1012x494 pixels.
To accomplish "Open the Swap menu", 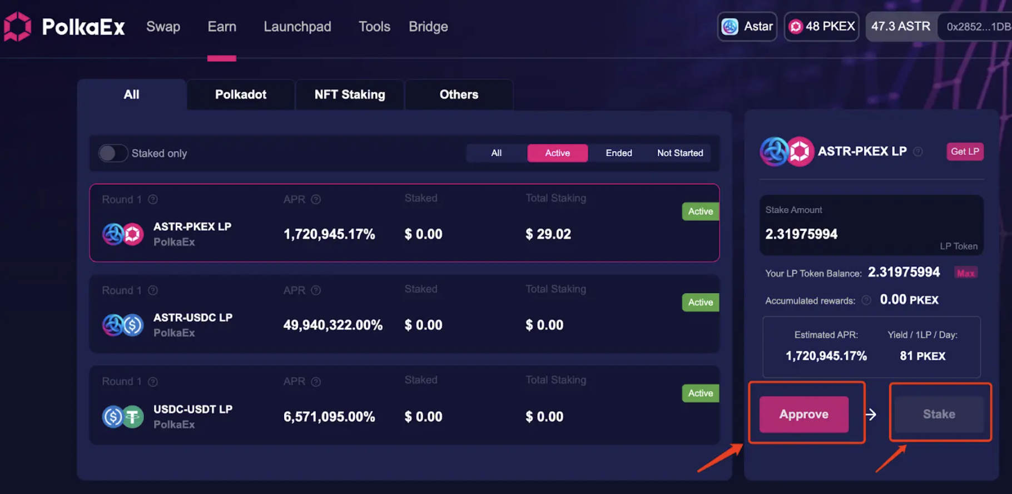I will [163, 27].
